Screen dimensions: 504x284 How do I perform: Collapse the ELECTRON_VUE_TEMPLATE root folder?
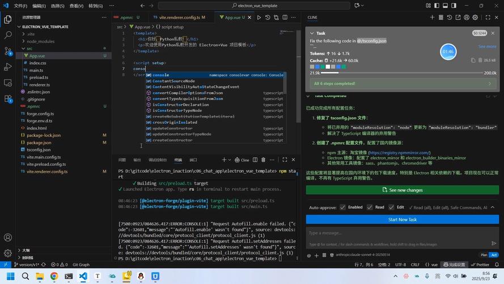tap(19, 27)
